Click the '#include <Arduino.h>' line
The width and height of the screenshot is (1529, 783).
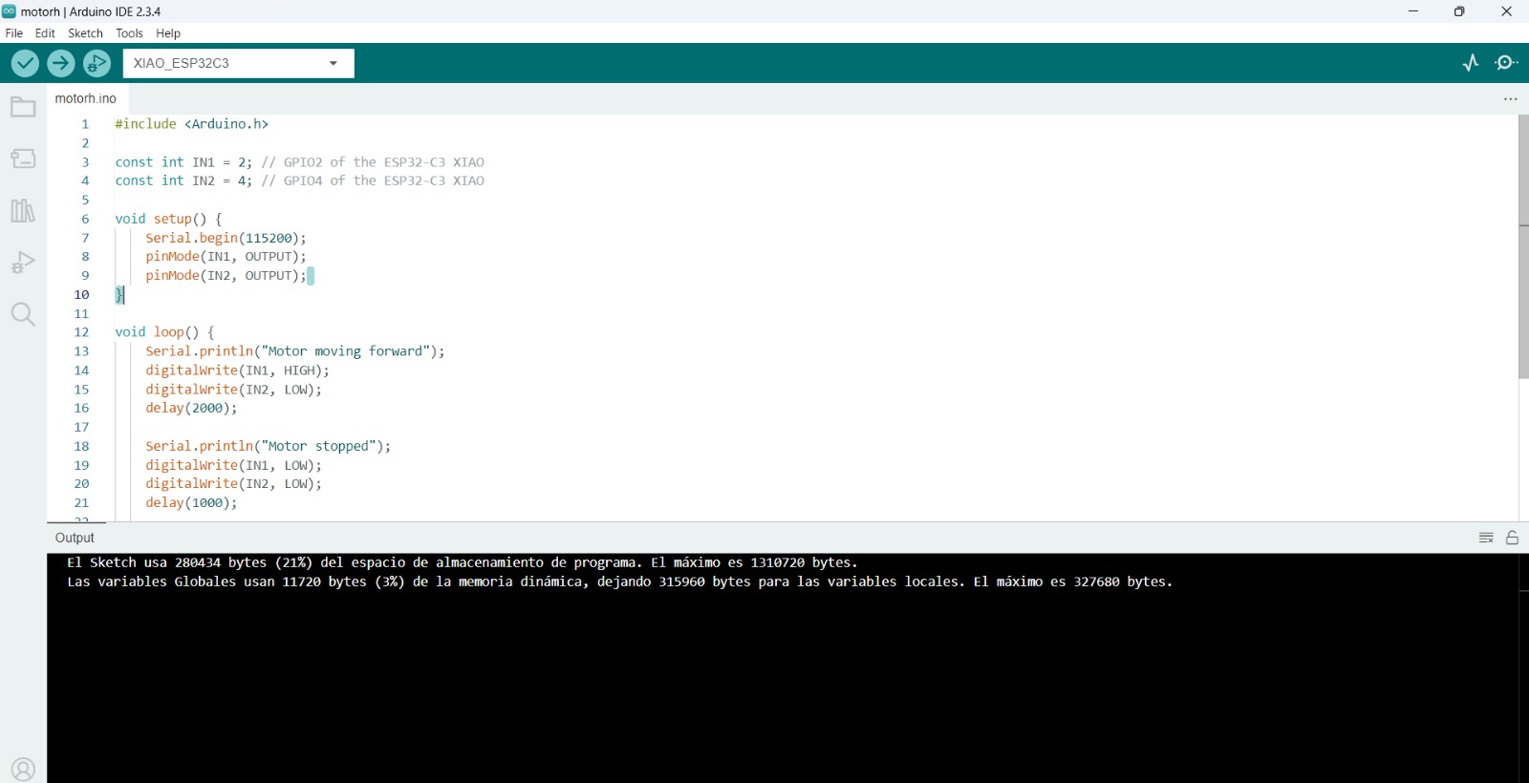click(192, 124)
